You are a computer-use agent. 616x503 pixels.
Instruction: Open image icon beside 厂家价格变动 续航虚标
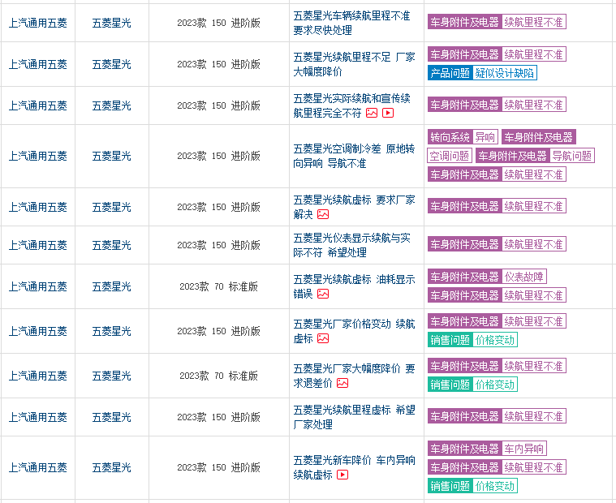coord(323,338)
